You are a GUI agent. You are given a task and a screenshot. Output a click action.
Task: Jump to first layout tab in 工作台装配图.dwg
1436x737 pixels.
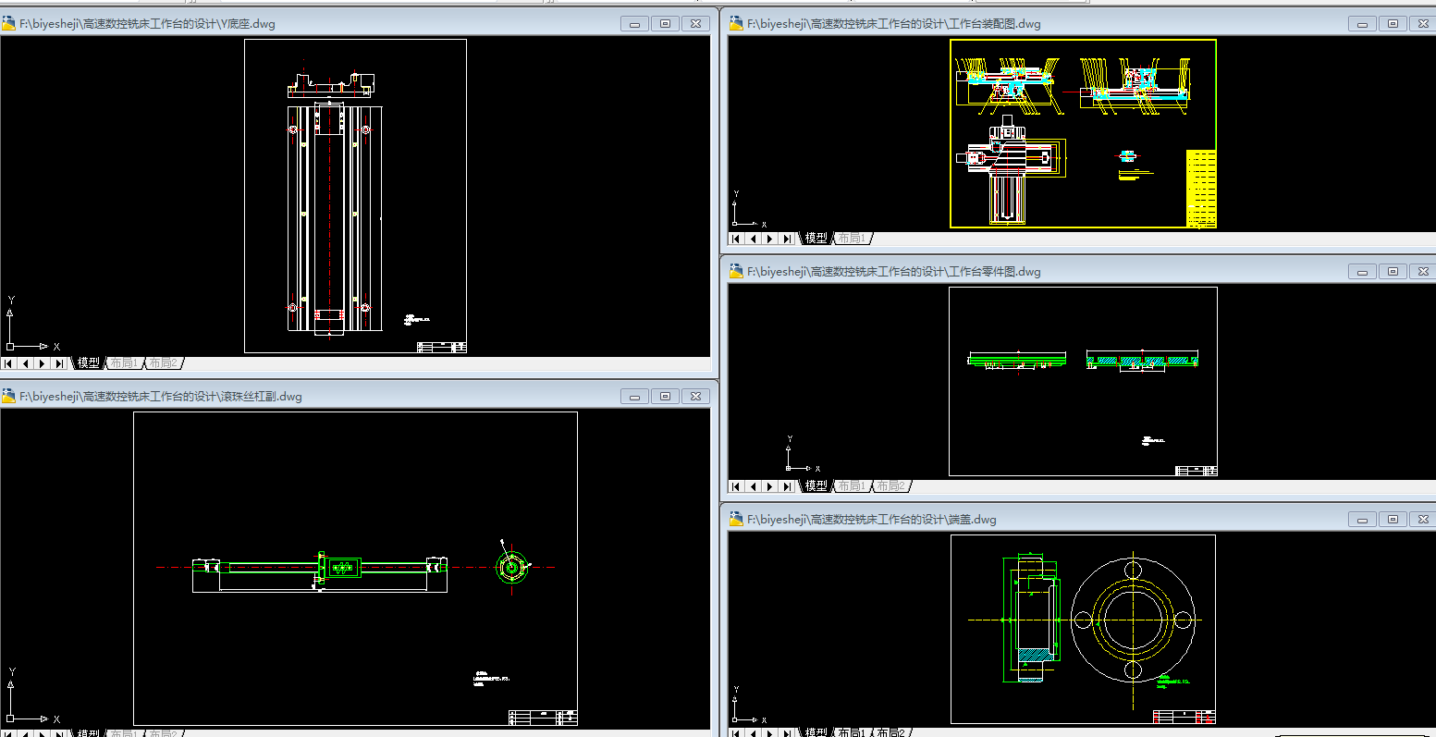(737, 239)
